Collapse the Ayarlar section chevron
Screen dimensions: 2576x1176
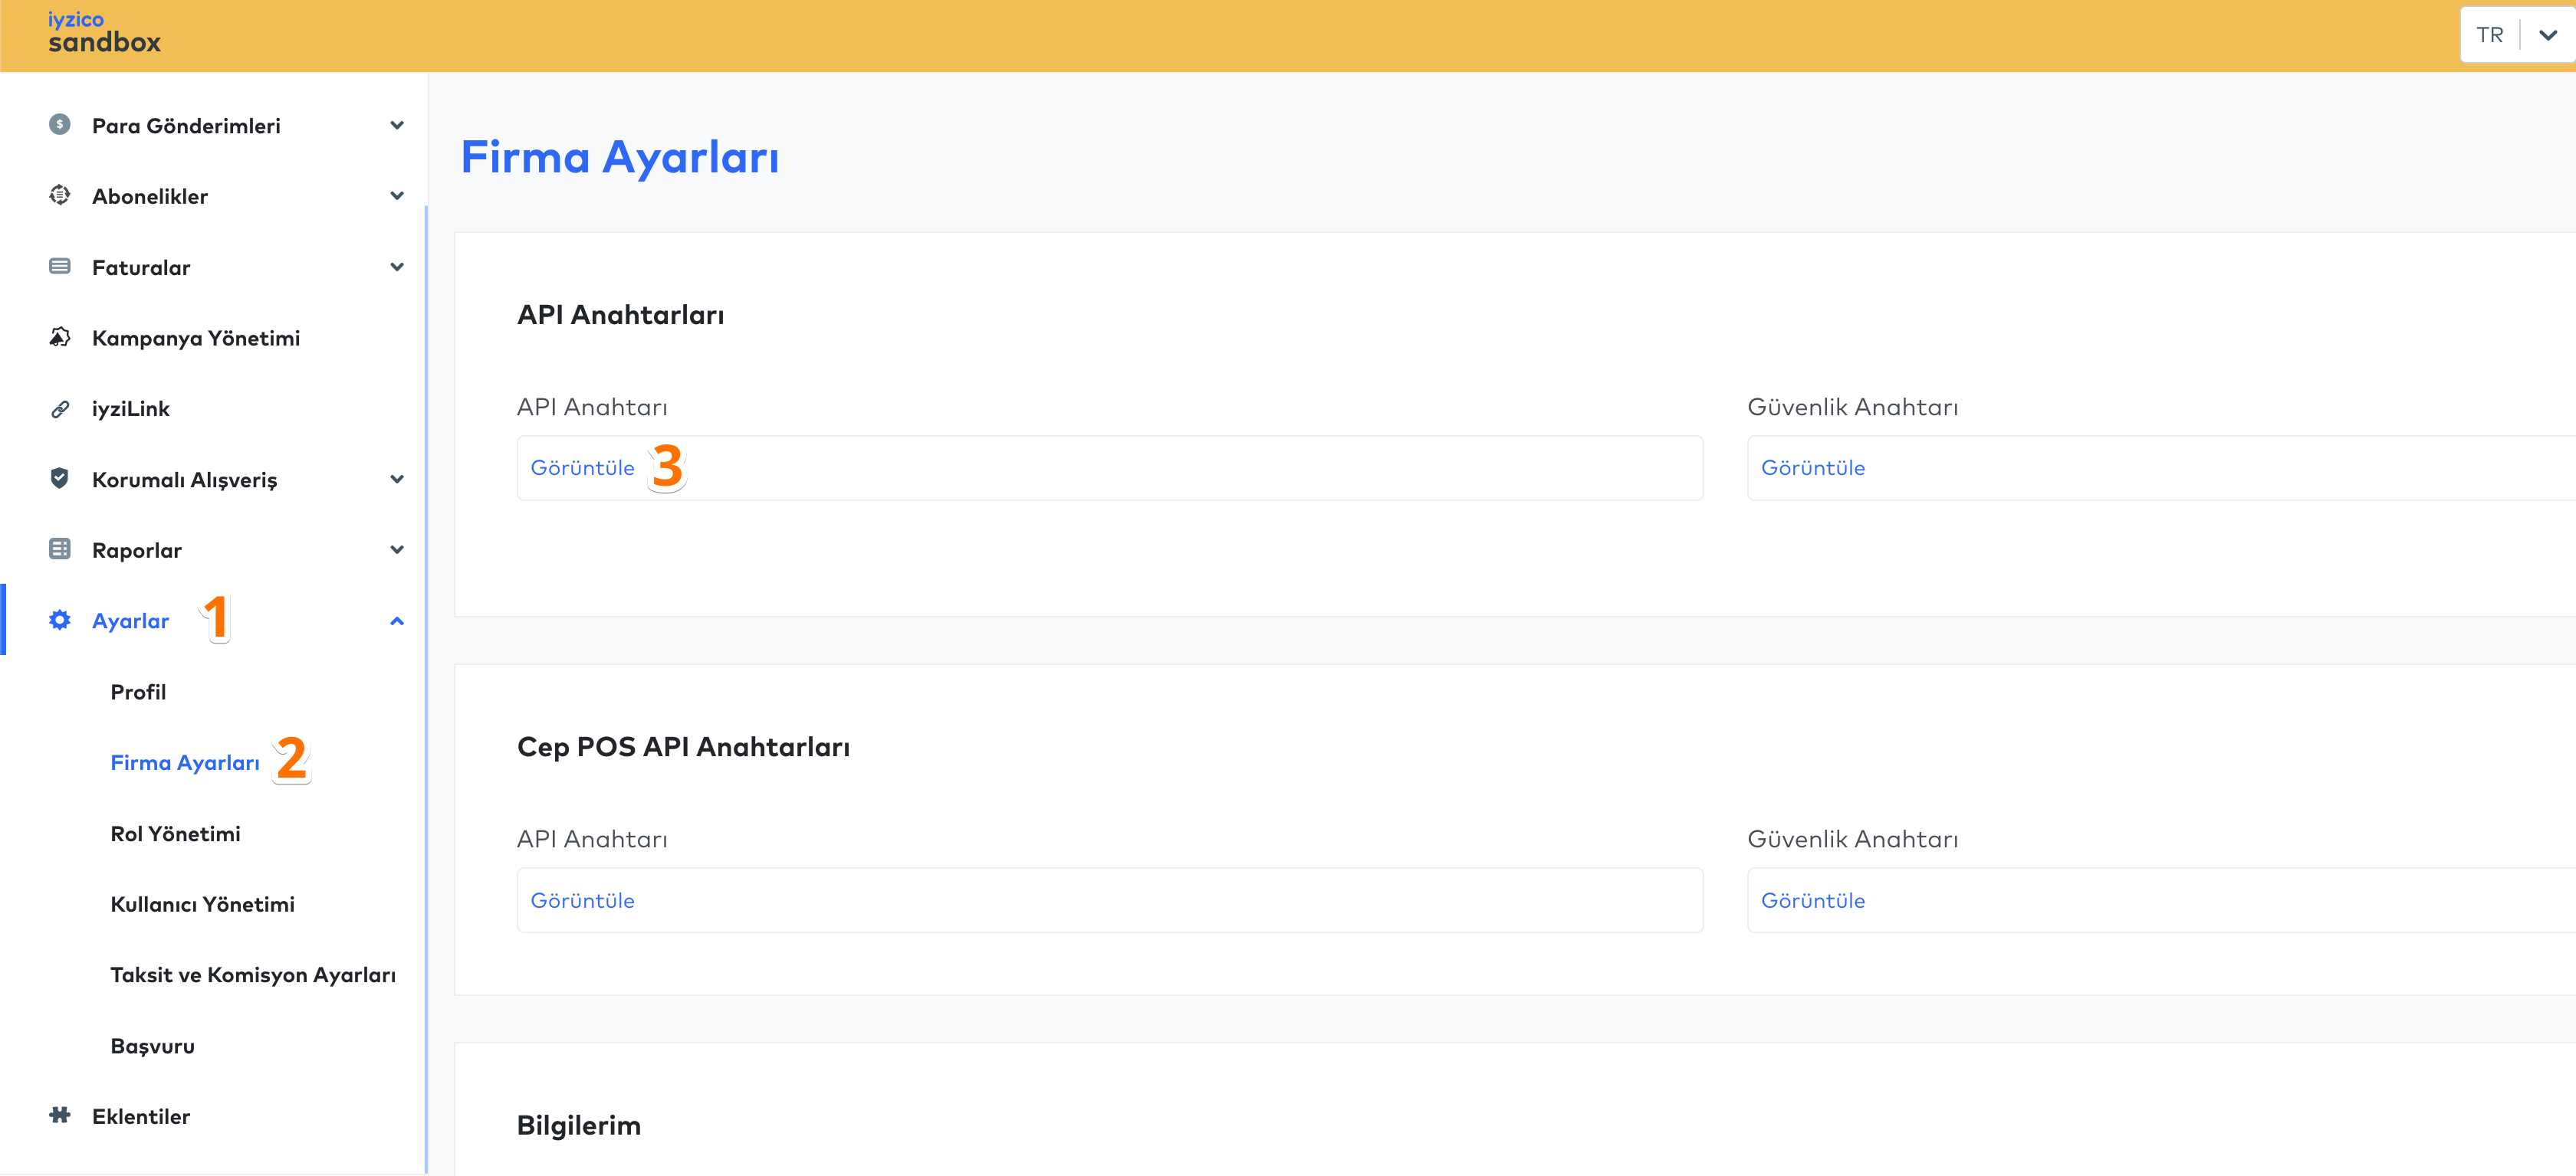point(397,621)
